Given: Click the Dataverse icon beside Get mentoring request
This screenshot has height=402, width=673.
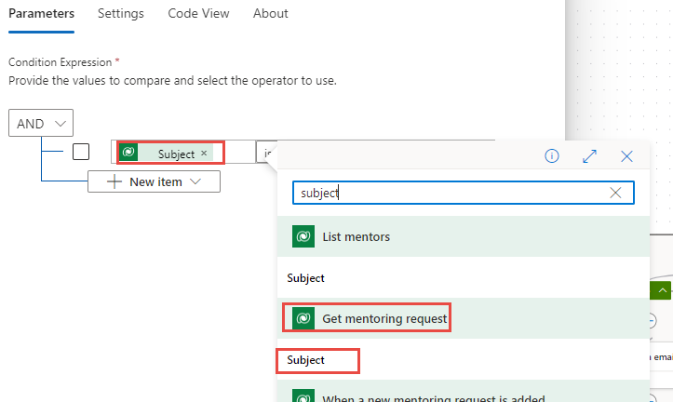Looking at the screenshot, I should [x=303, y=319].
